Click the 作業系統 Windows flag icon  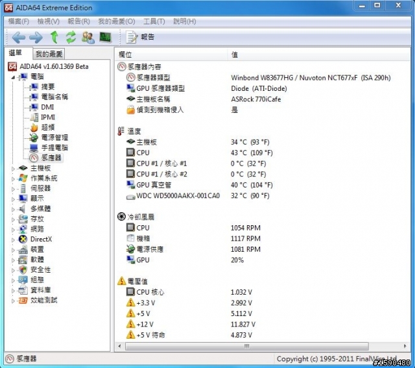[23, 178]
